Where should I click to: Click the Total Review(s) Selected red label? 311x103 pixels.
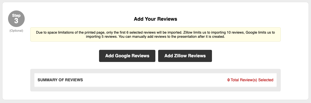point(252,80)
